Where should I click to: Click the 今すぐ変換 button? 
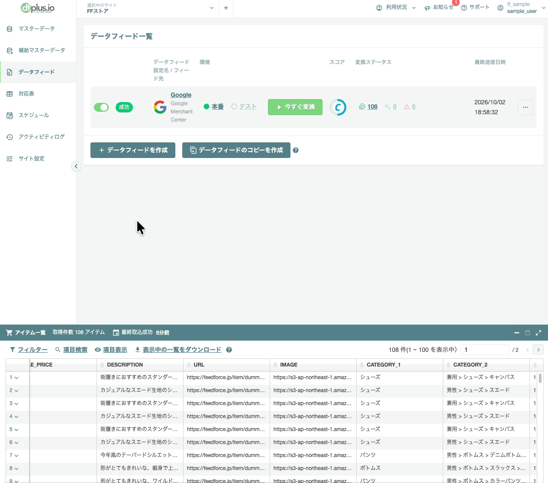[295, 107]
